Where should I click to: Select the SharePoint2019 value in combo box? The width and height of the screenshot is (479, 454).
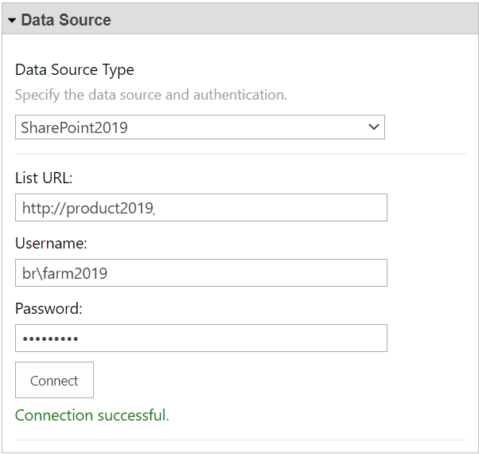pos(75,127)
